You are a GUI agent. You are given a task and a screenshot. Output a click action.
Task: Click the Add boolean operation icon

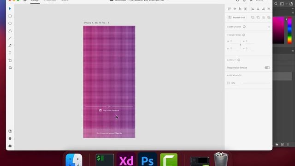coord(253,18)
